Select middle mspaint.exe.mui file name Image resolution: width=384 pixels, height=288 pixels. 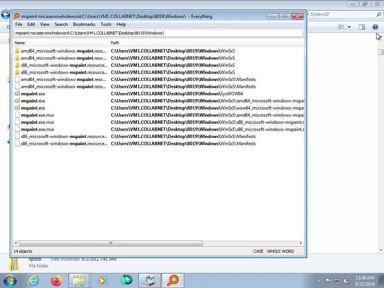pos(37,122)
